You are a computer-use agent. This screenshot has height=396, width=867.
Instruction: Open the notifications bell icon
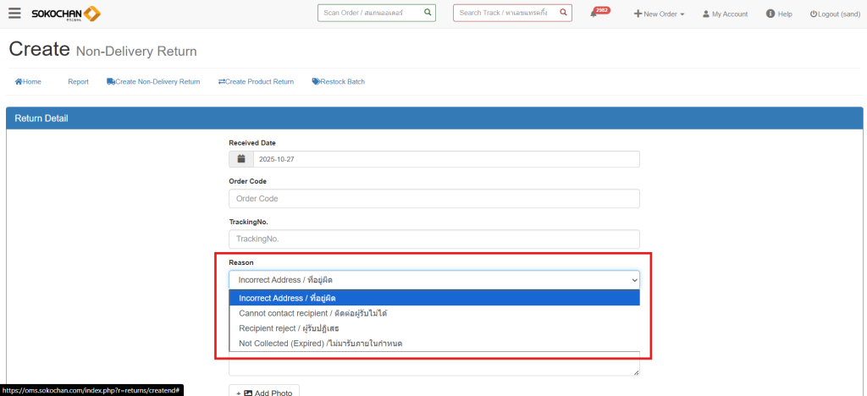click(x=594, y=14)
